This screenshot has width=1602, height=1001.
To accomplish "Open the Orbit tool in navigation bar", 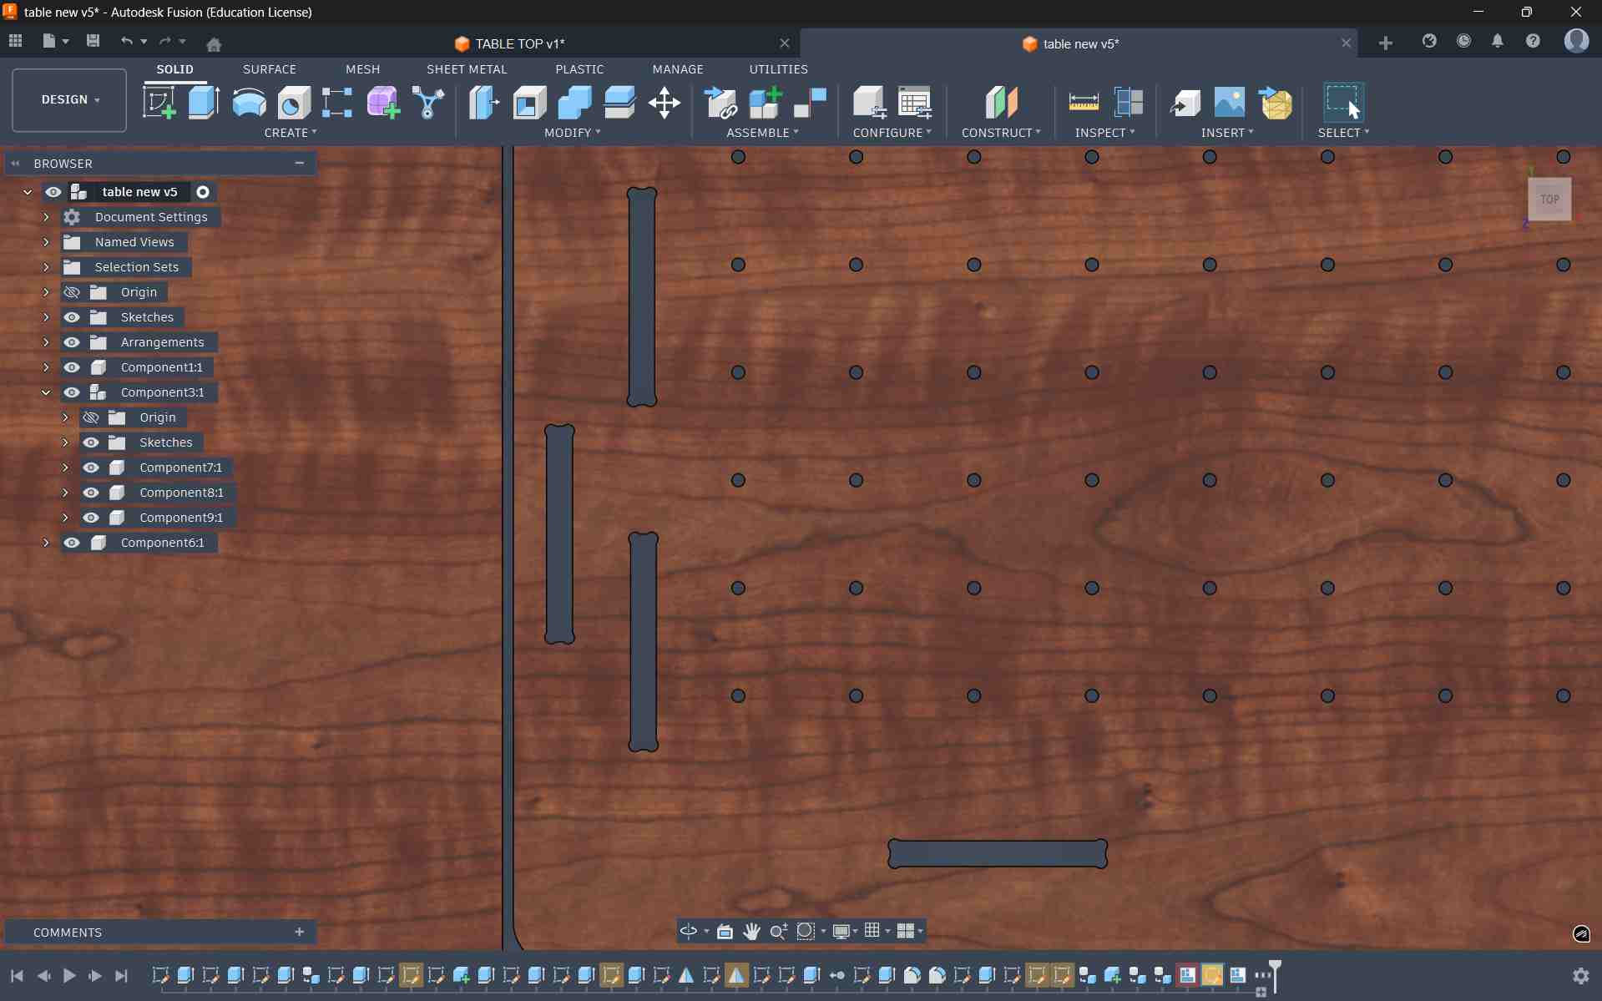I will click(x=689, y=931).
